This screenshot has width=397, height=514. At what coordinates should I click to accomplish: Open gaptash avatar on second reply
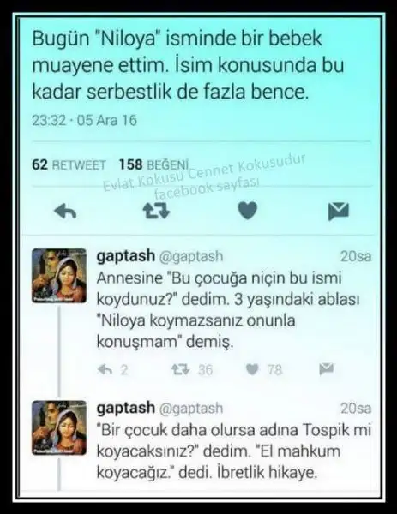(59, 427)
